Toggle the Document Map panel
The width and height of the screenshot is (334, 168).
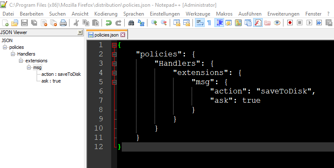[x=238, y=23]
